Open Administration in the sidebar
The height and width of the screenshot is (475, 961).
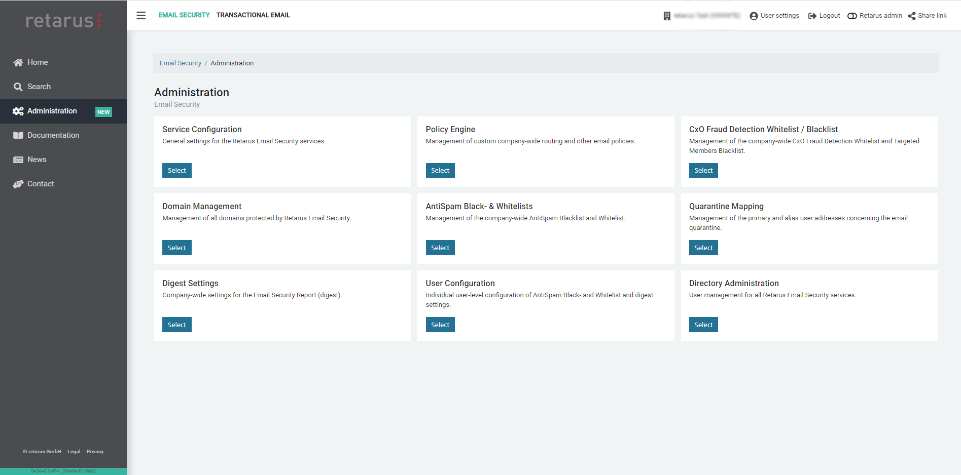tap(63, 111)
